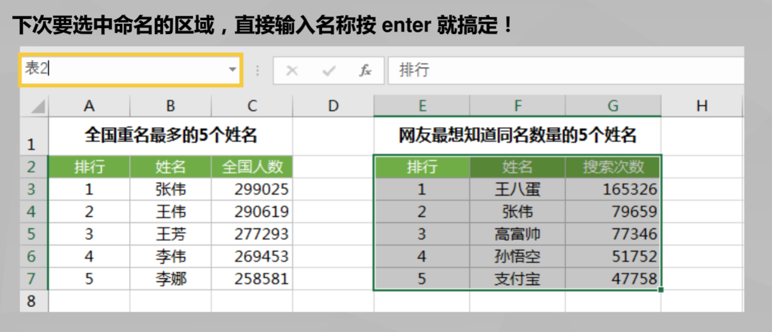
Task: Click the cell 王芳
Action: [170, 234]
